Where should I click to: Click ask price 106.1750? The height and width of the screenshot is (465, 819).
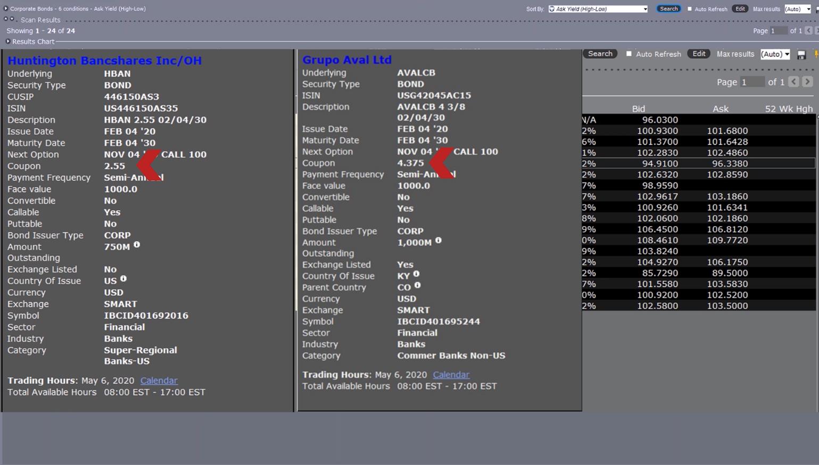coord(727,262)
